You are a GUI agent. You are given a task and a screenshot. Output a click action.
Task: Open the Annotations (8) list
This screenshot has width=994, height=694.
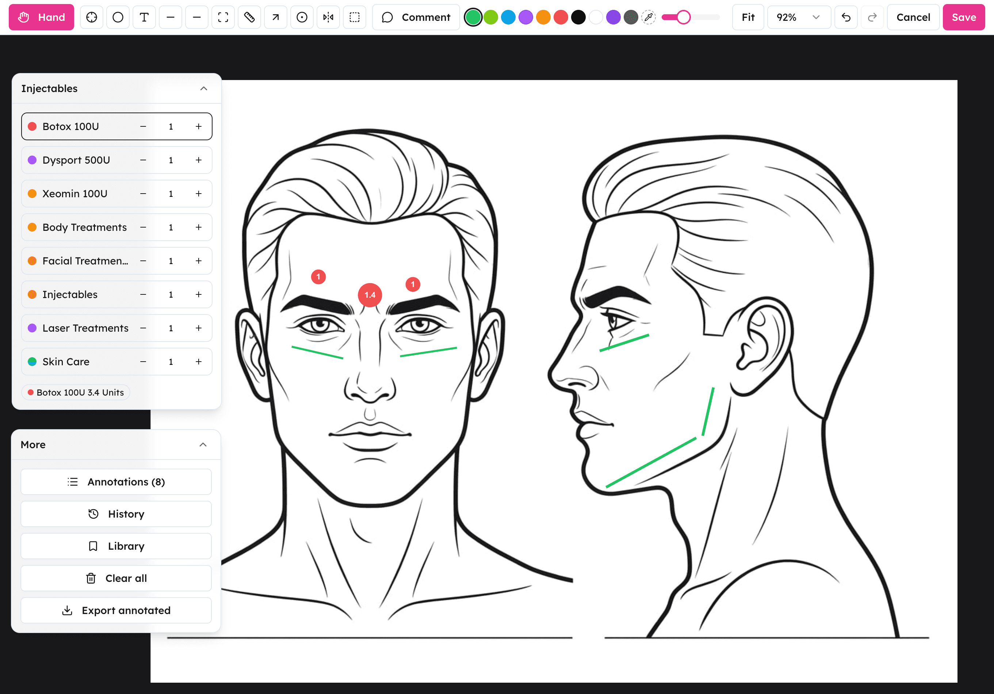(116, 482)
